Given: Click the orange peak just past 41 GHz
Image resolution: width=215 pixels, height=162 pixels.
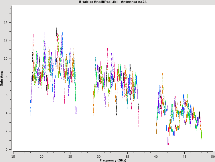Looking at the screenshot, I should pos(162,74).
